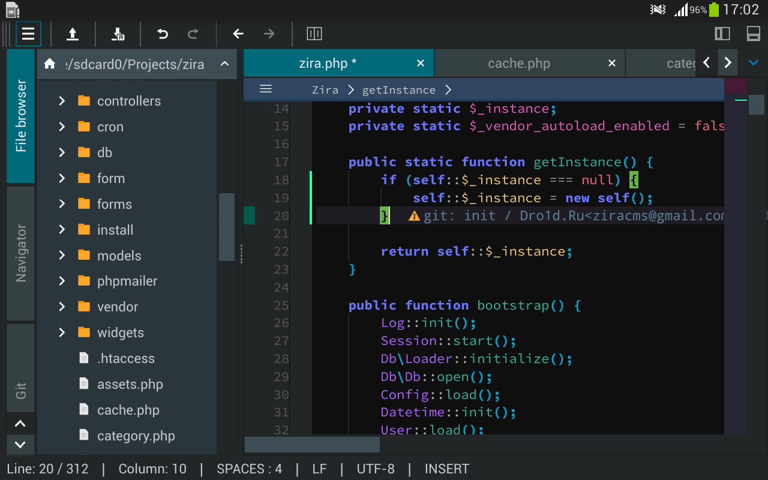Open category.php in the file tree

(136, 436)
